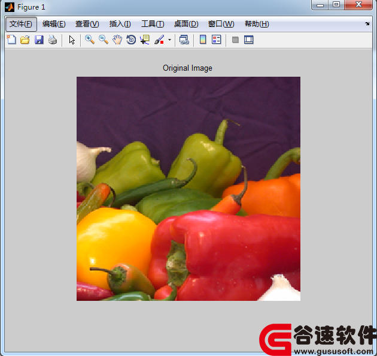The width and height of the screenshot is (377, 356).
Task: Select the Rotate 3D tool
Action: [x=131, y=40]
